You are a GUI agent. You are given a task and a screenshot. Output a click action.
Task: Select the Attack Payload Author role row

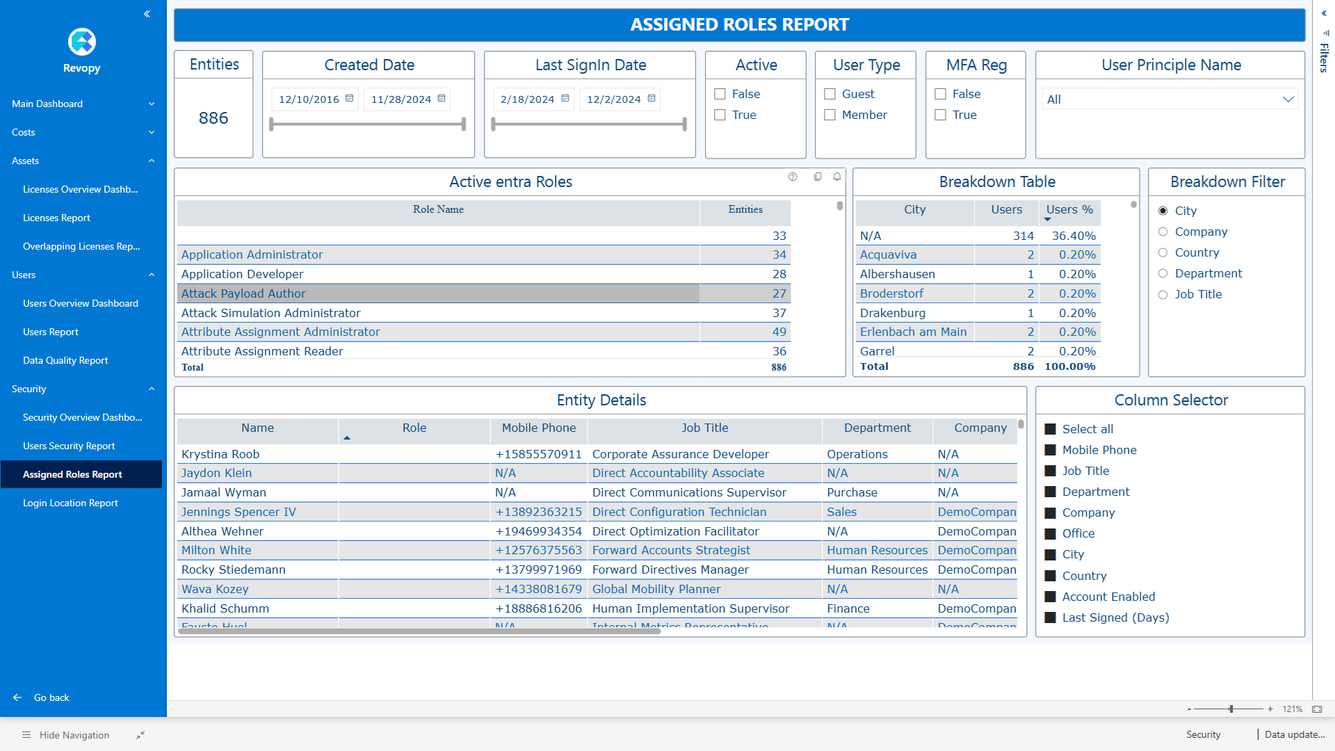(x=483, y=293)
